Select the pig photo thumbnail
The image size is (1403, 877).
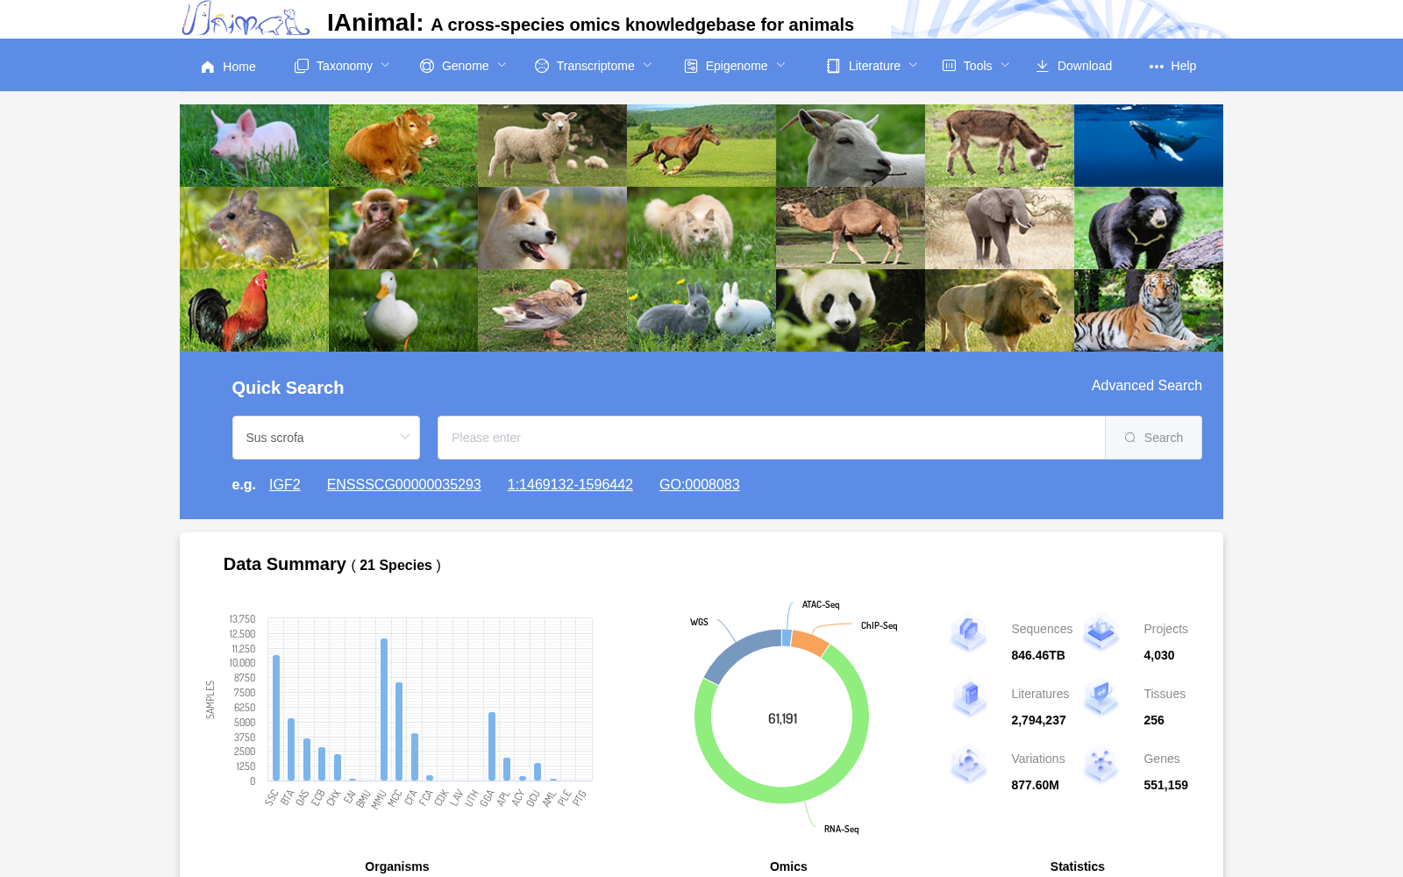254,146
